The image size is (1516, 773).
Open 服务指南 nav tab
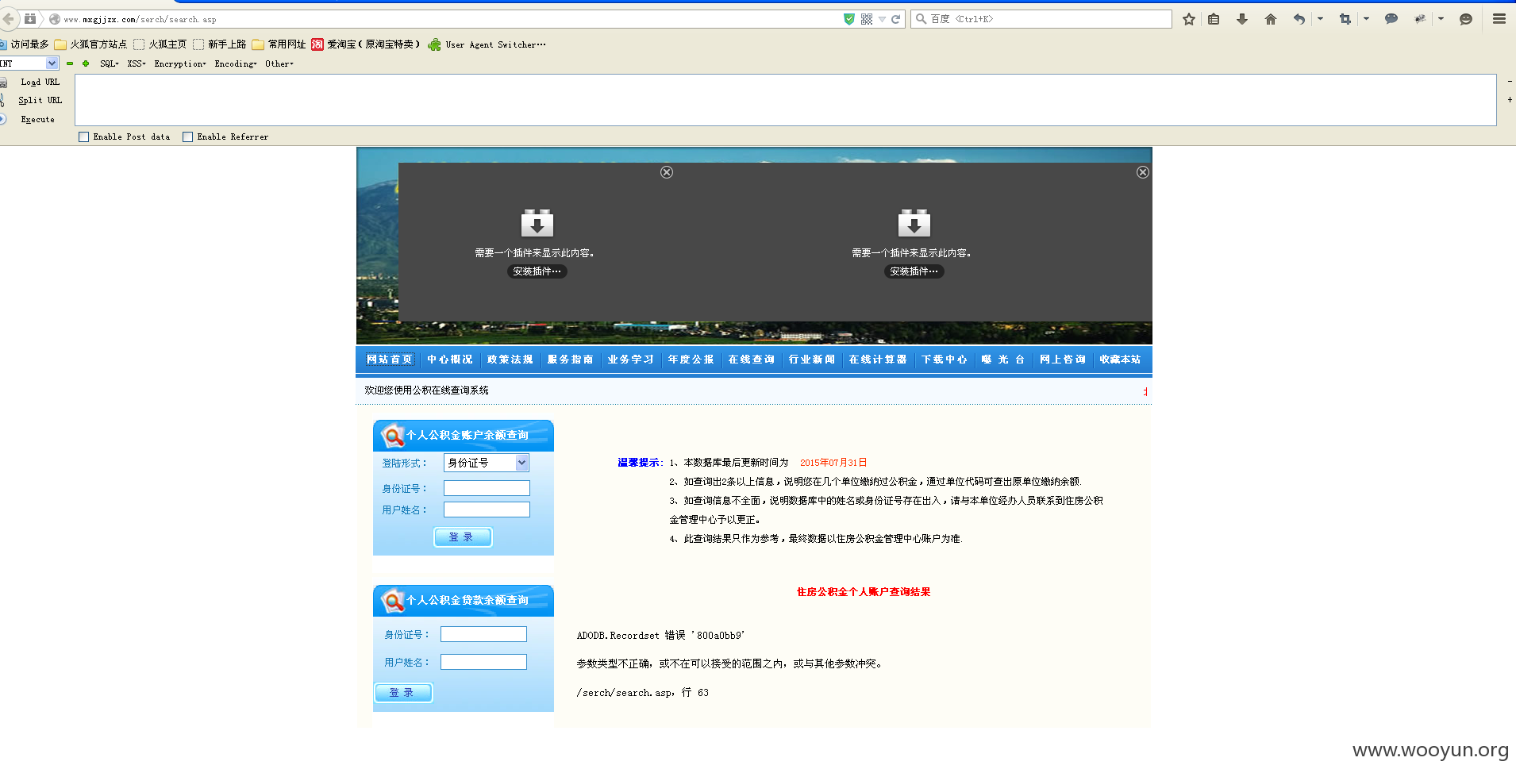coord(570,360)
